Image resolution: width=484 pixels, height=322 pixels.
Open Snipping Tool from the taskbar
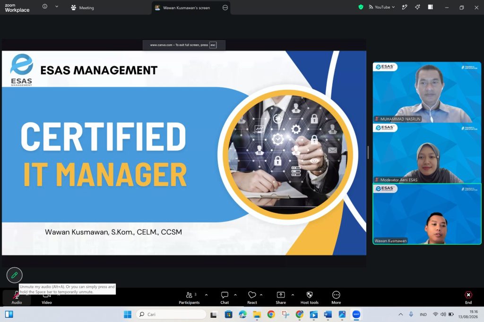(285, 314)
